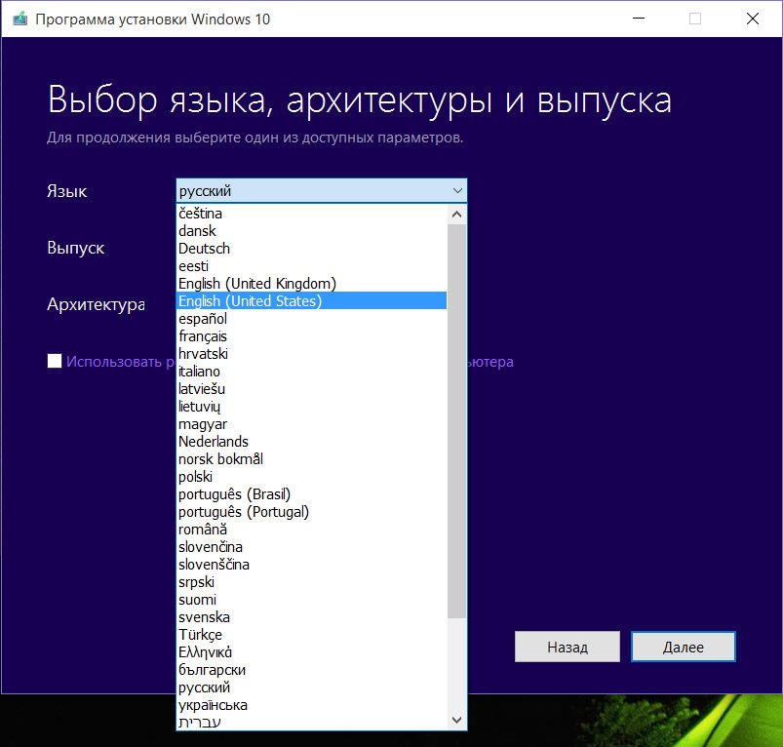This screenshot has width=783, height=747.
Task: Choose slovenčina from the list
Action: click(x=312, y=547)
